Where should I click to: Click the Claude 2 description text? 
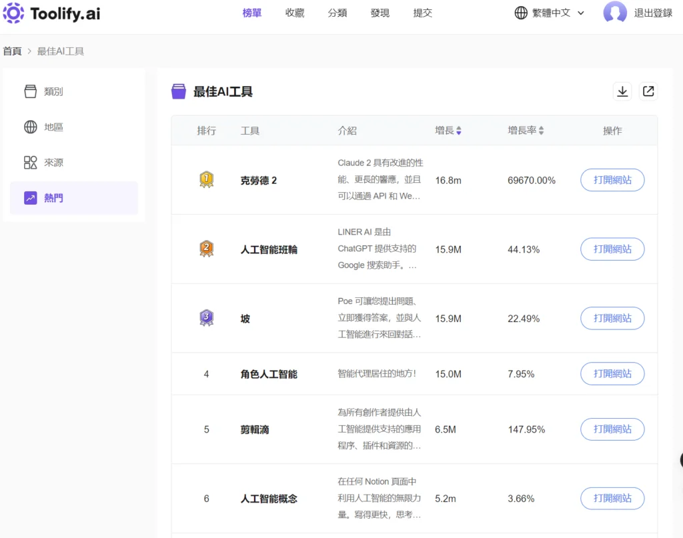click(x=380, y=179)
